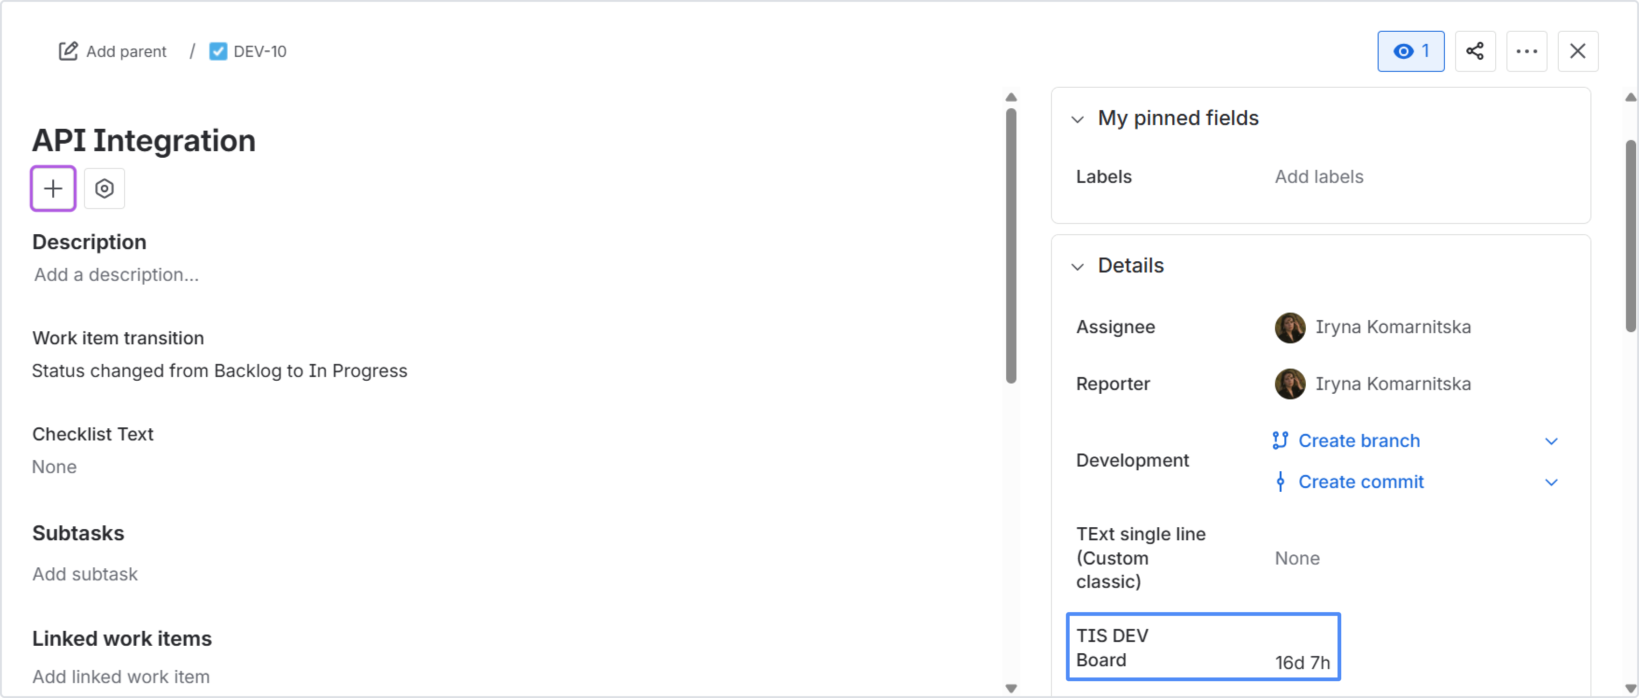
Task: Click the Add parent pencil icon
Action: [68, 51]
